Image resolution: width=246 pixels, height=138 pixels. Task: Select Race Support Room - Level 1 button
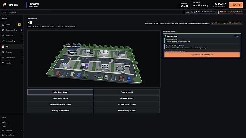pos(60,104)
